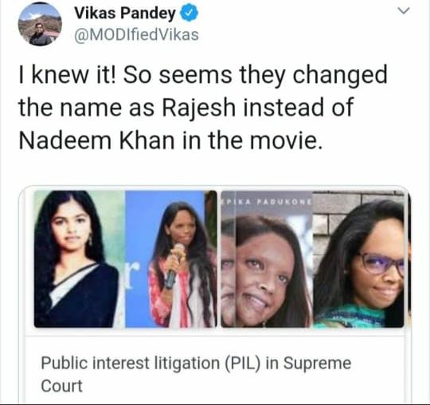
Task: View the movie poster close-up photo
Action: (x=267, y=259)
